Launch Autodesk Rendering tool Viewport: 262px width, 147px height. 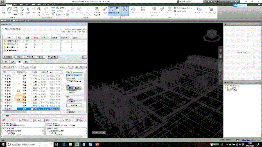(x=154, y=11)
